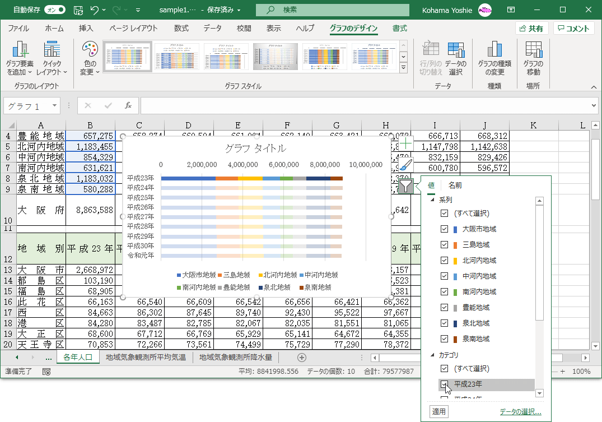Click the データの選択... link
This screenshot has width=602, height=422.
click(x=520, y=412)
